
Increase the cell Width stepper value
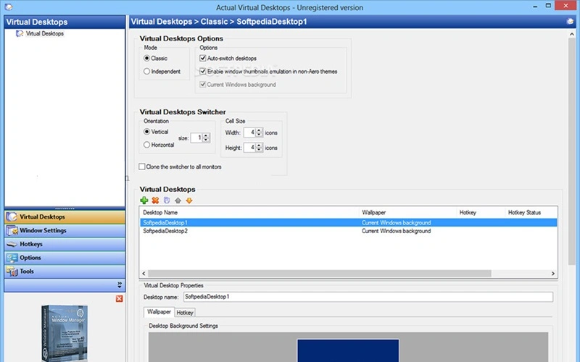click(260, 130)
